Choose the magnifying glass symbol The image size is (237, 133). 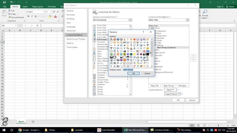144,45
